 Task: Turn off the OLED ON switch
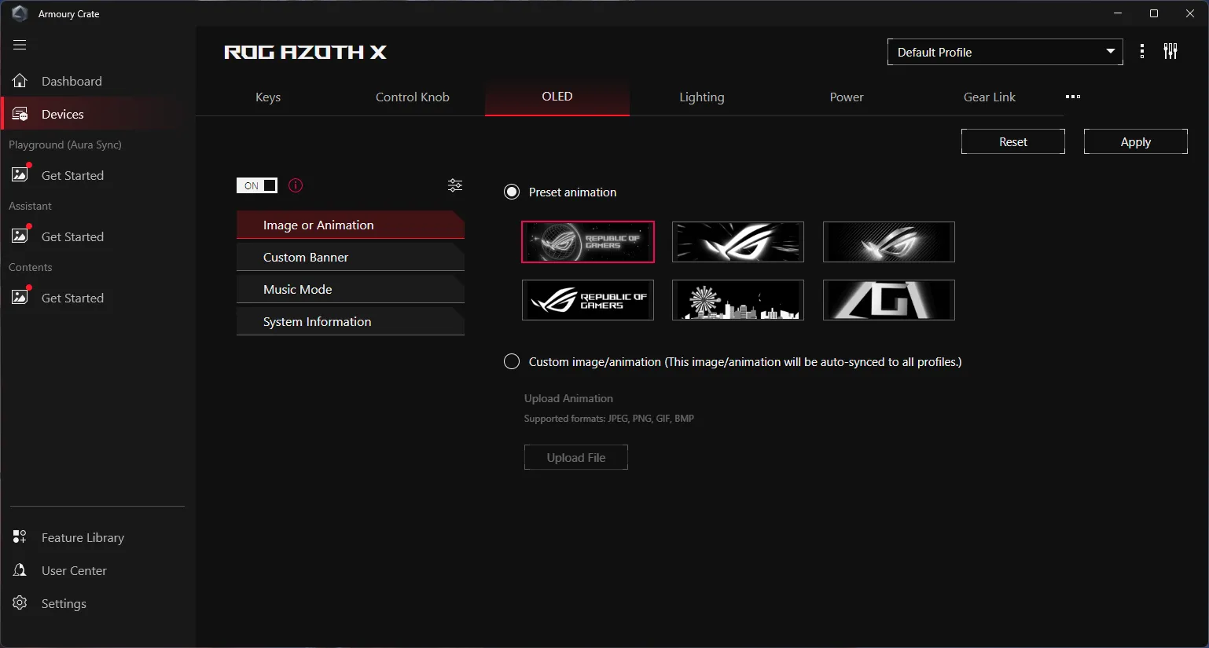point(257,185)
